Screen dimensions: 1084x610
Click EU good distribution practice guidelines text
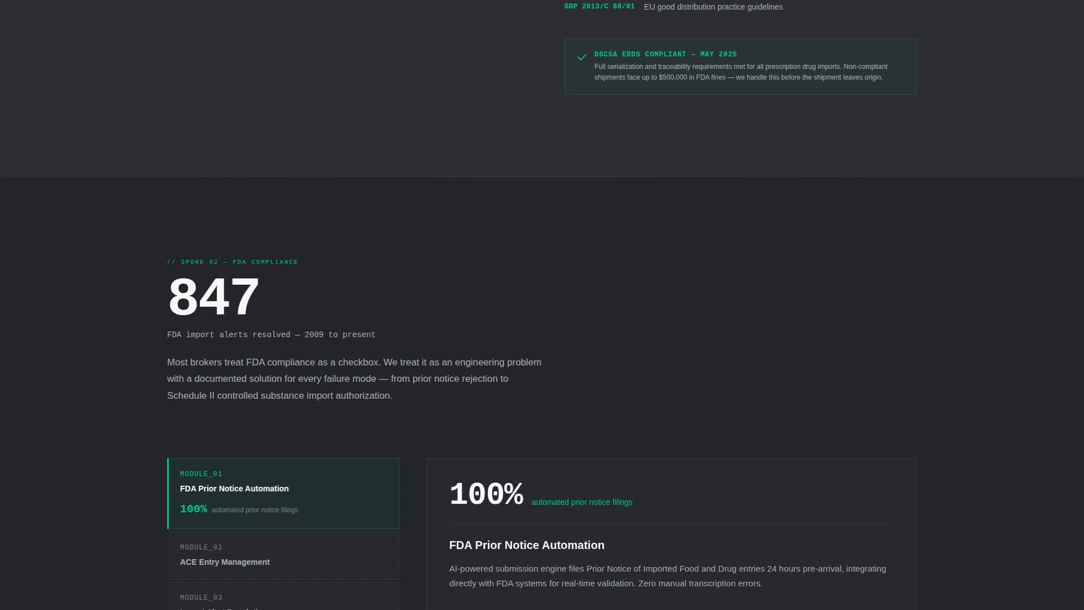coord(713,7)
